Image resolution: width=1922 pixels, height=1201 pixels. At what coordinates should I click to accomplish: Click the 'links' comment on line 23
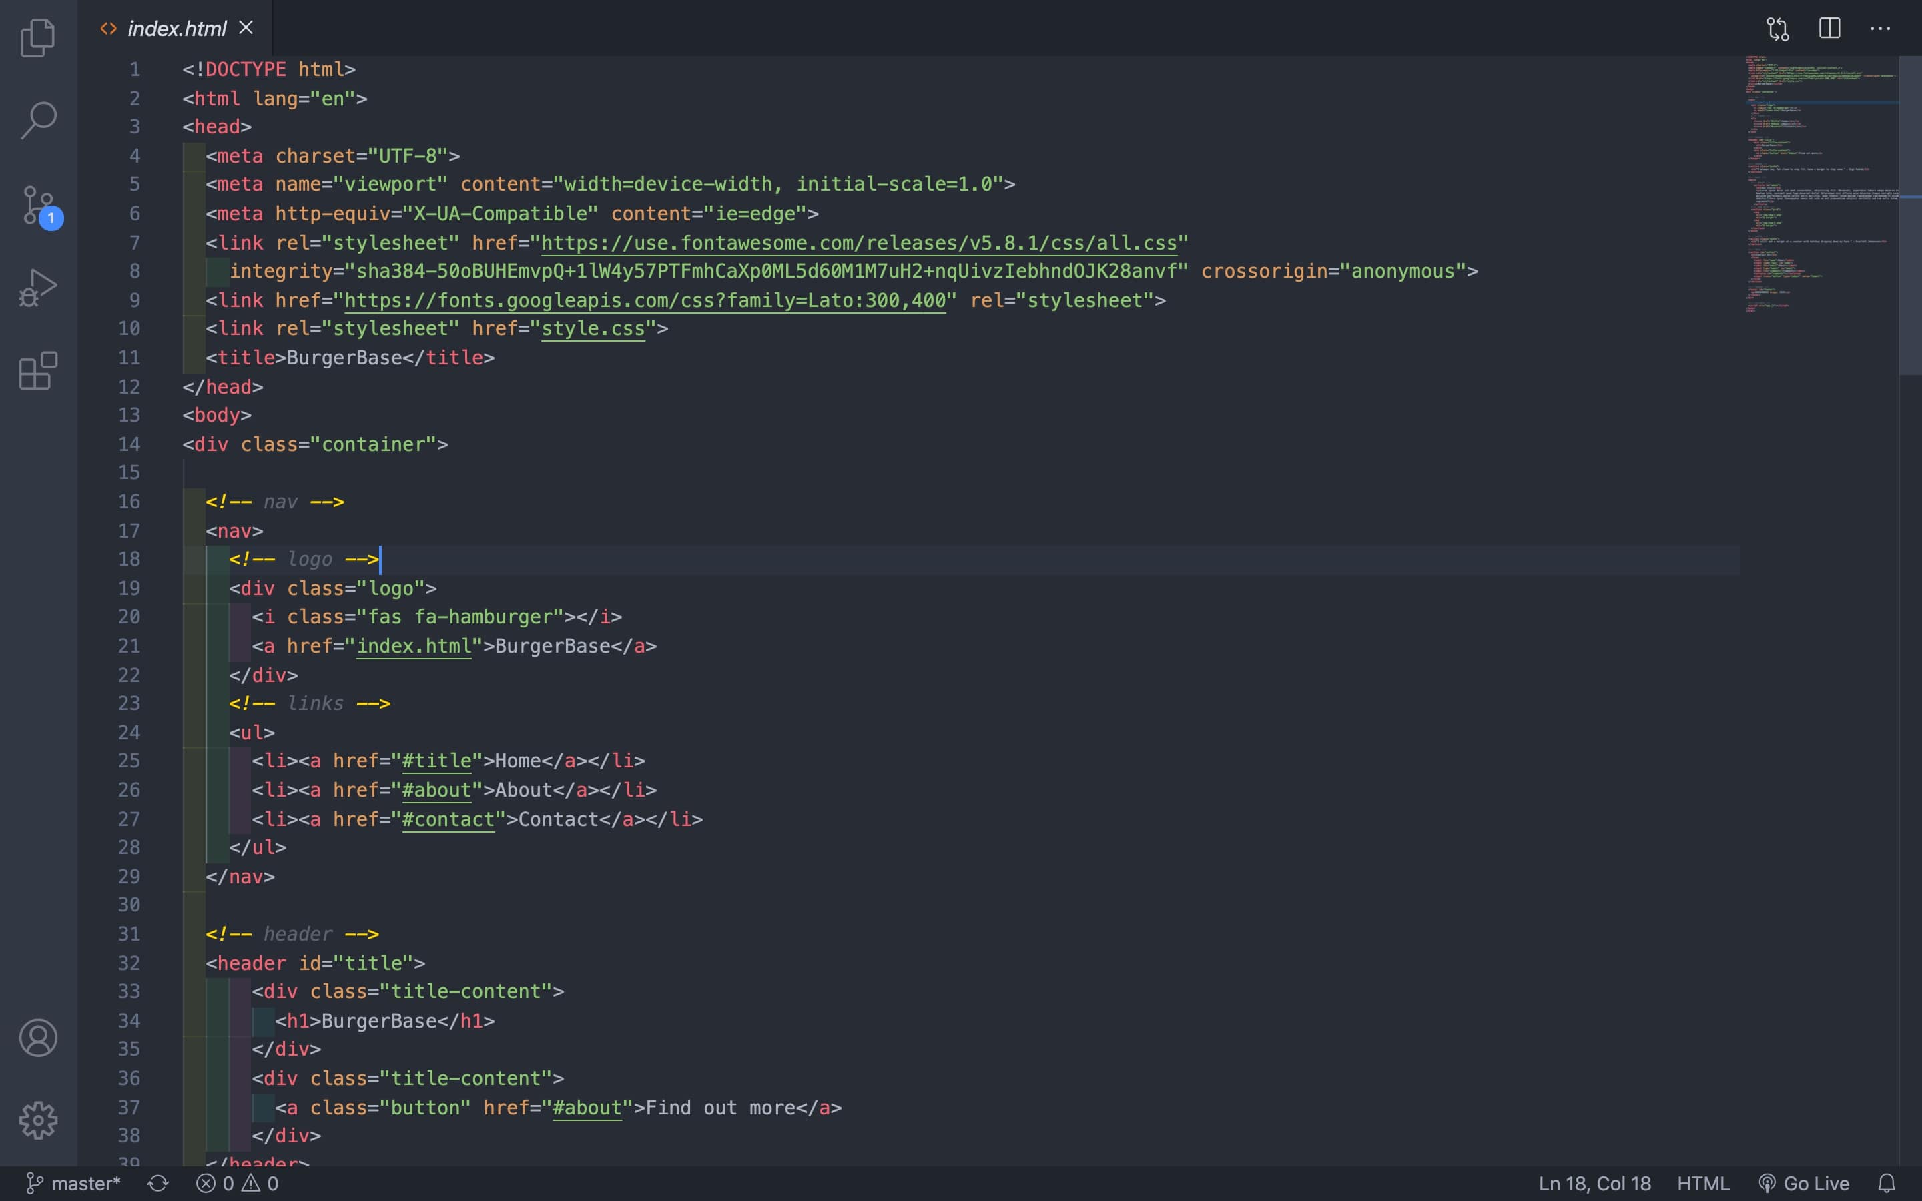point(315,704)
